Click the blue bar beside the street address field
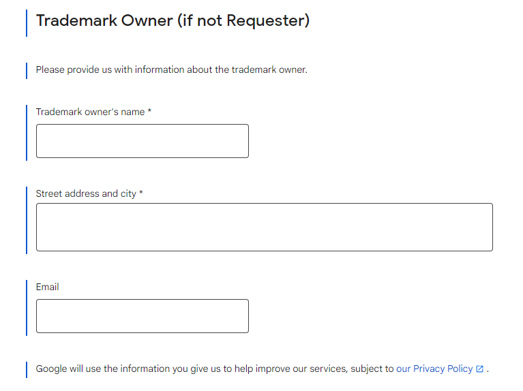The height and width of the screenshot is (391, 523). pos(27,220)
